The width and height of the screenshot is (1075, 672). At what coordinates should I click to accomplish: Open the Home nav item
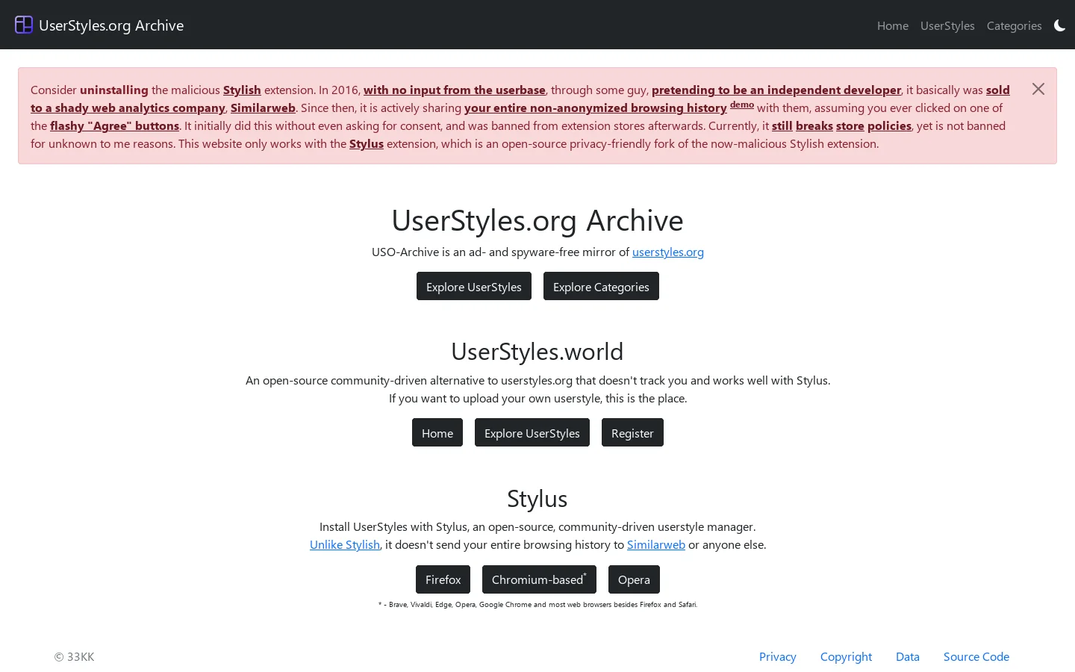tap(893, 25)
